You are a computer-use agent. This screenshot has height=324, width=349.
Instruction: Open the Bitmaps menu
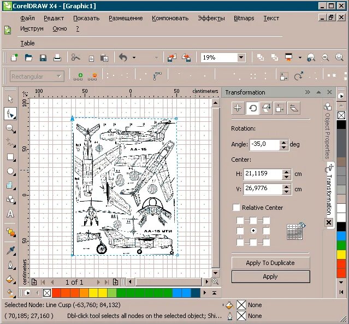(x=244, y=18)
